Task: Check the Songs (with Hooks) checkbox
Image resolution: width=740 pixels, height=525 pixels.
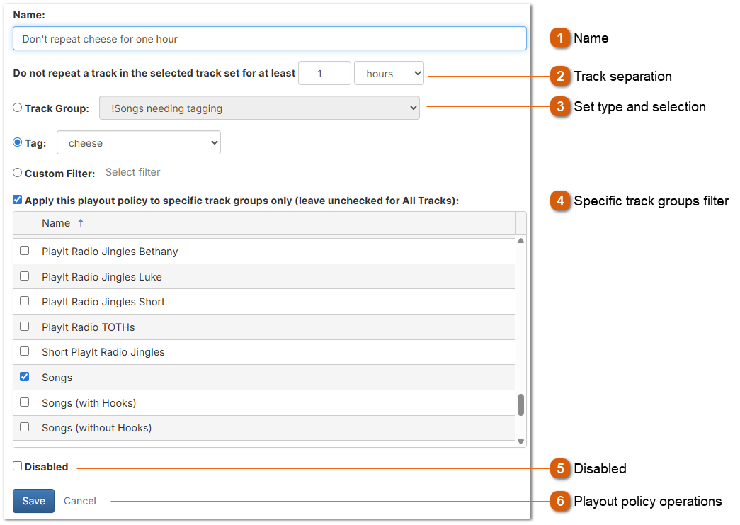Action: coord(24,402)
